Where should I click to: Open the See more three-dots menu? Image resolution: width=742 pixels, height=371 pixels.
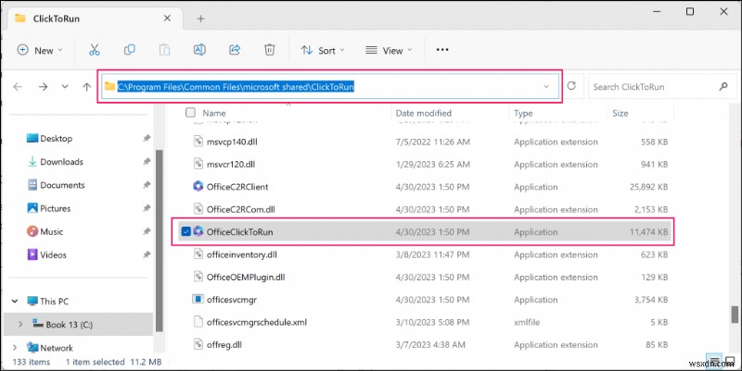[x=442, y=50]
